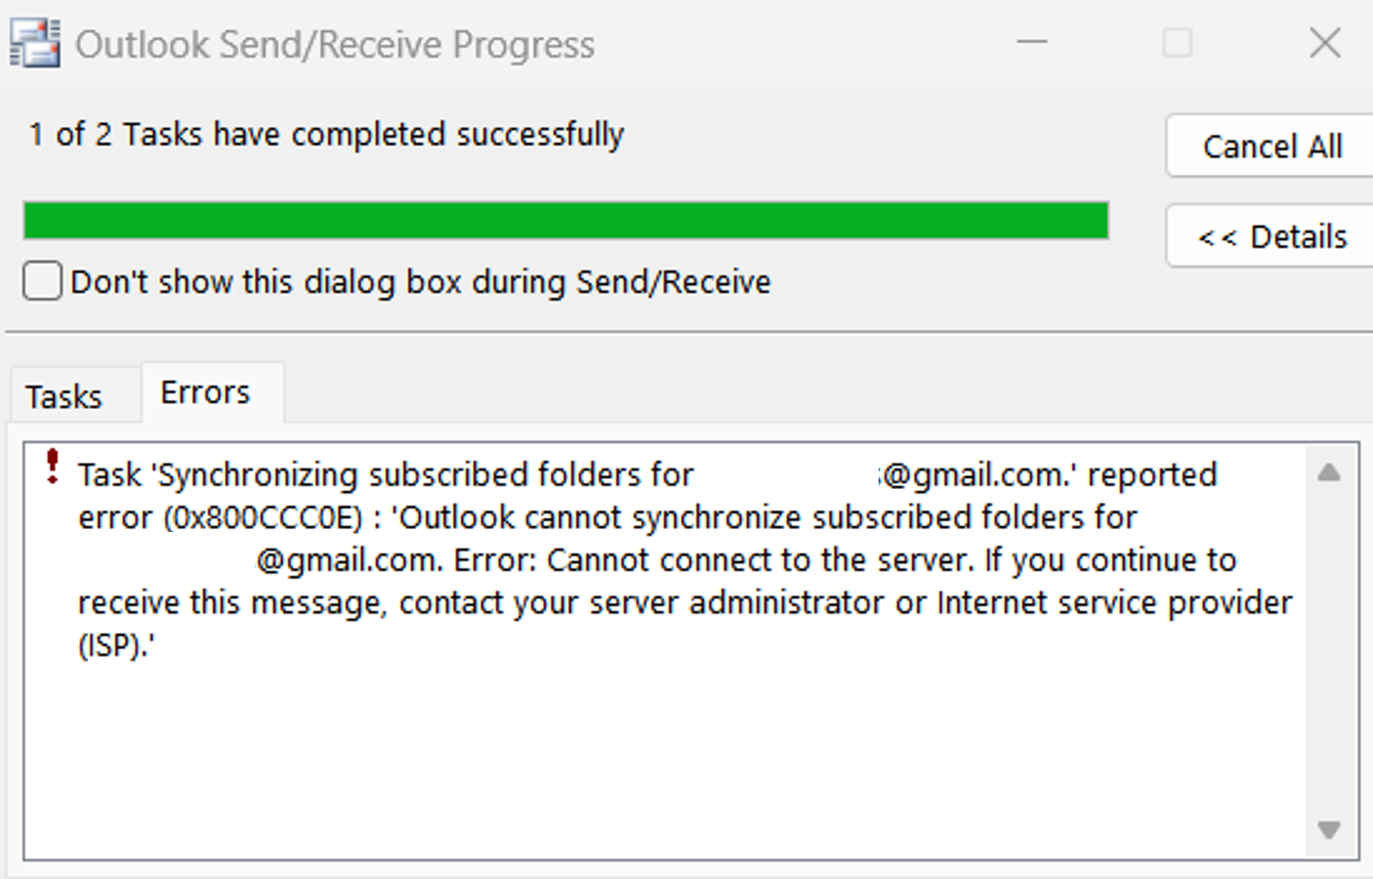This screenshot has width=1373, height=879.
Task: Click the Outlook Send/Receive Progress title text
Action: [x=334, y=45]
